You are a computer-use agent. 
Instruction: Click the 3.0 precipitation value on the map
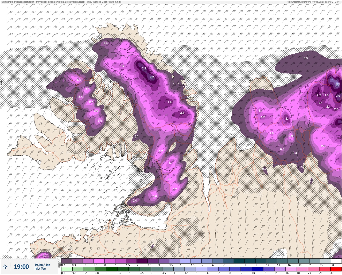[x=338, y=96]
